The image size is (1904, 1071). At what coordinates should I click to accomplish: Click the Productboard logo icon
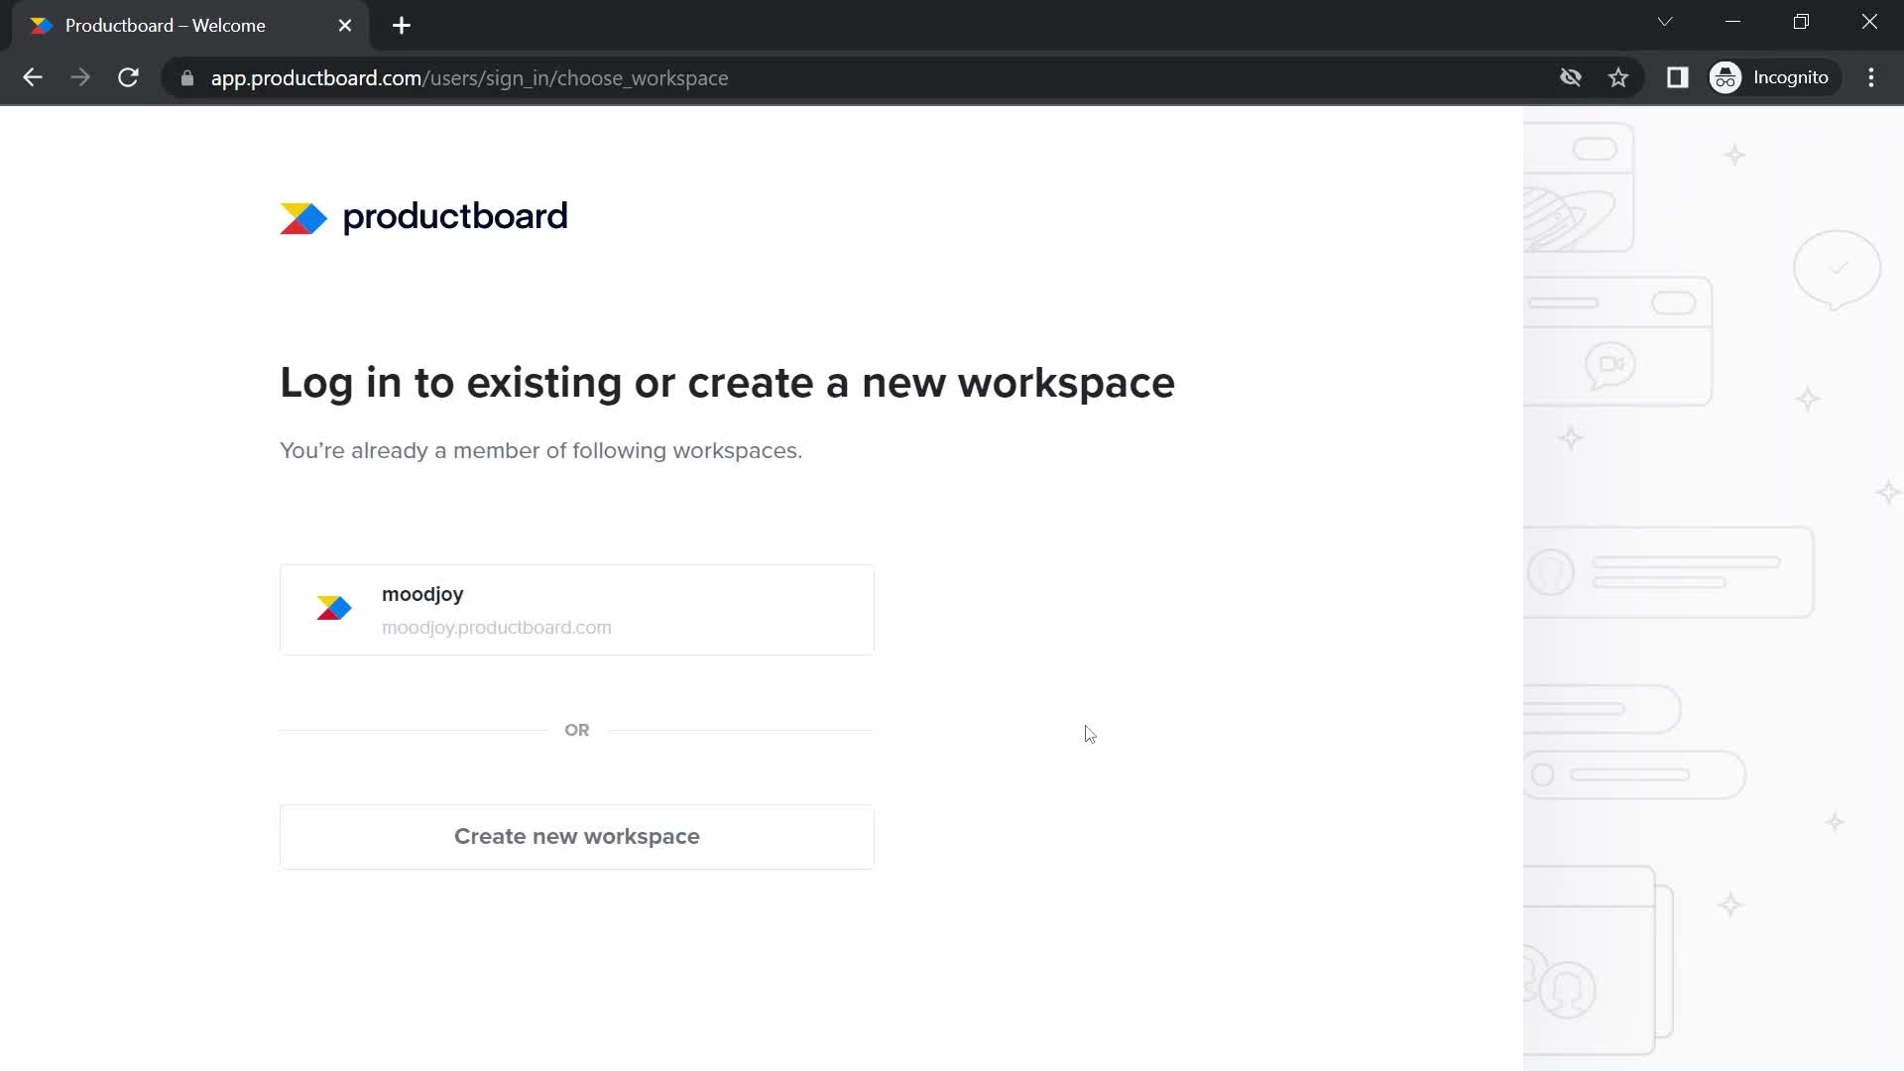click(x=304, y=218)
